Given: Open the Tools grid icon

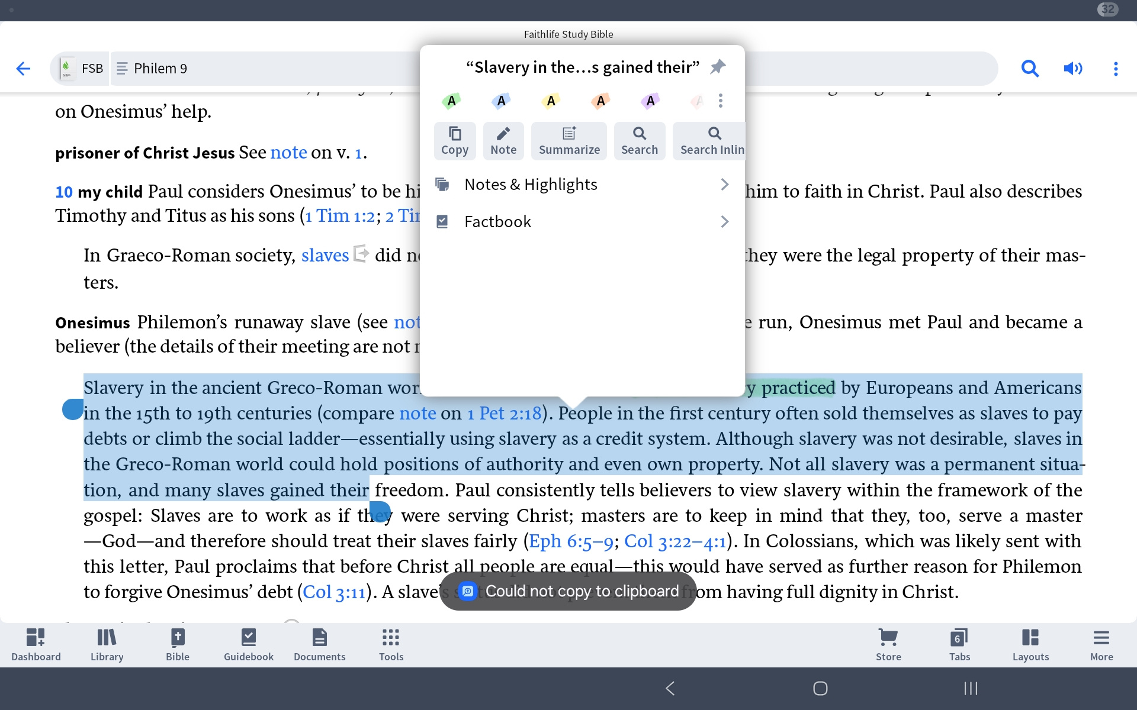Looking at the screenshot, I should [x=391, y=644].
